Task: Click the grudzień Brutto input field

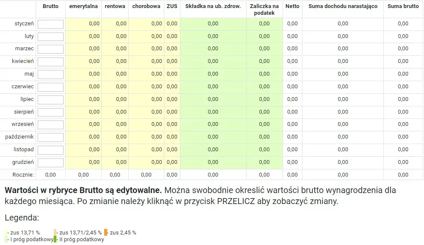Action: point(50,162)
